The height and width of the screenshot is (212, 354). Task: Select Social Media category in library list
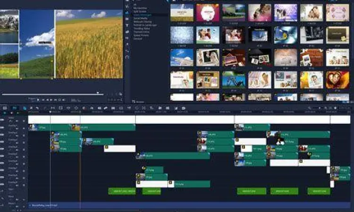click(141, 18)
